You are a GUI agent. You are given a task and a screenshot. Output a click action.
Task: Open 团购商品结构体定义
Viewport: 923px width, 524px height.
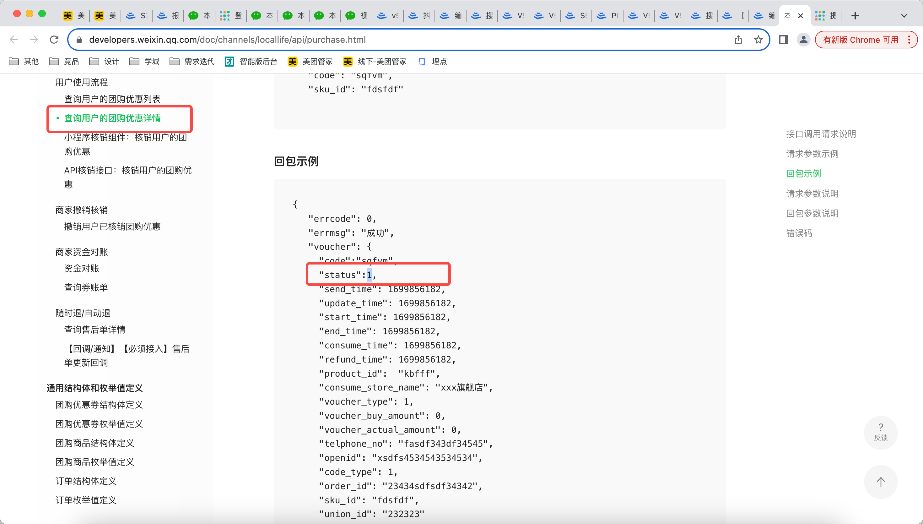pos(94,443)
